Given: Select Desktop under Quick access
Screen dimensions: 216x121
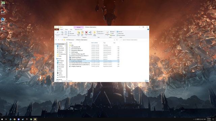Looking at the screenshot, I should 61,46.
